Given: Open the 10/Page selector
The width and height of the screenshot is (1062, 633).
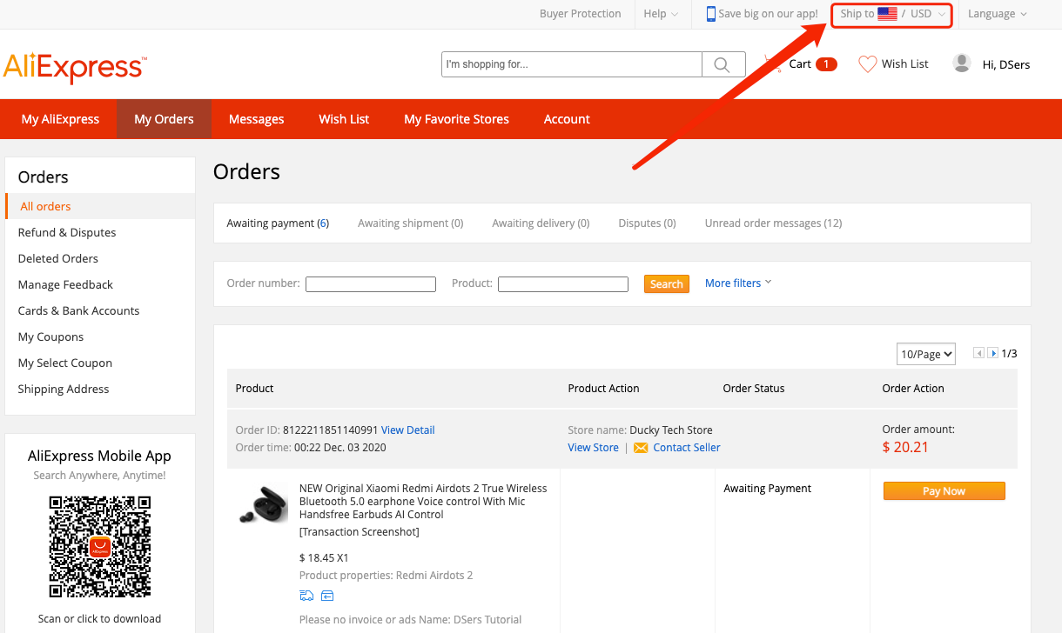Looking at the screenshot, I should click(926, 354).
